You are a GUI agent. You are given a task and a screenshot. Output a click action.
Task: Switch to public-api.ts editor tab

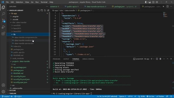[x=72, y=7]
